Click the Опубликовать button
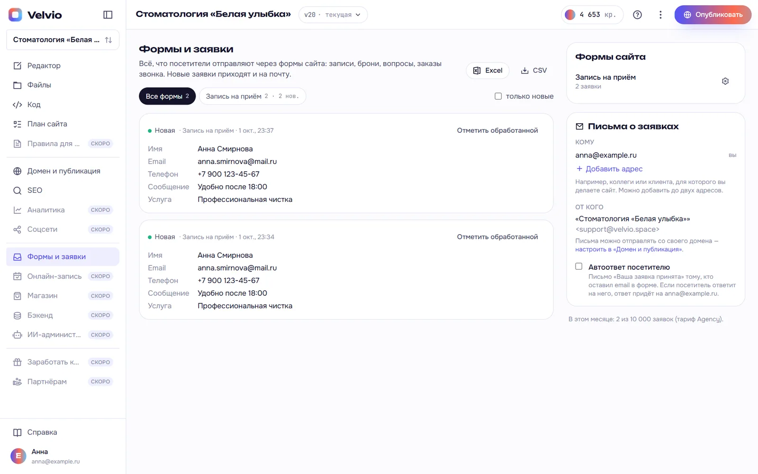Image resolution: width=758 pixels, height=474 pixels. (713, 15)
